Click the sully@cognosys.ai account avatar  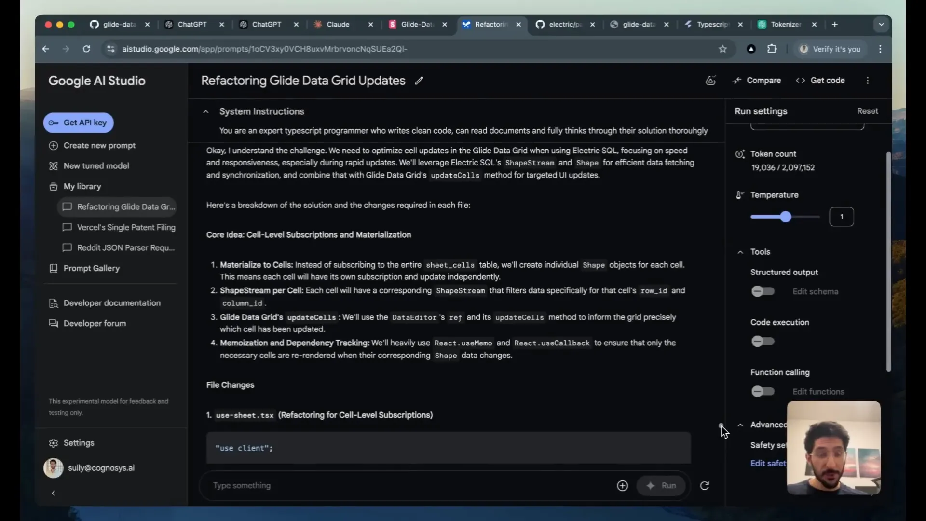point(54,468)
